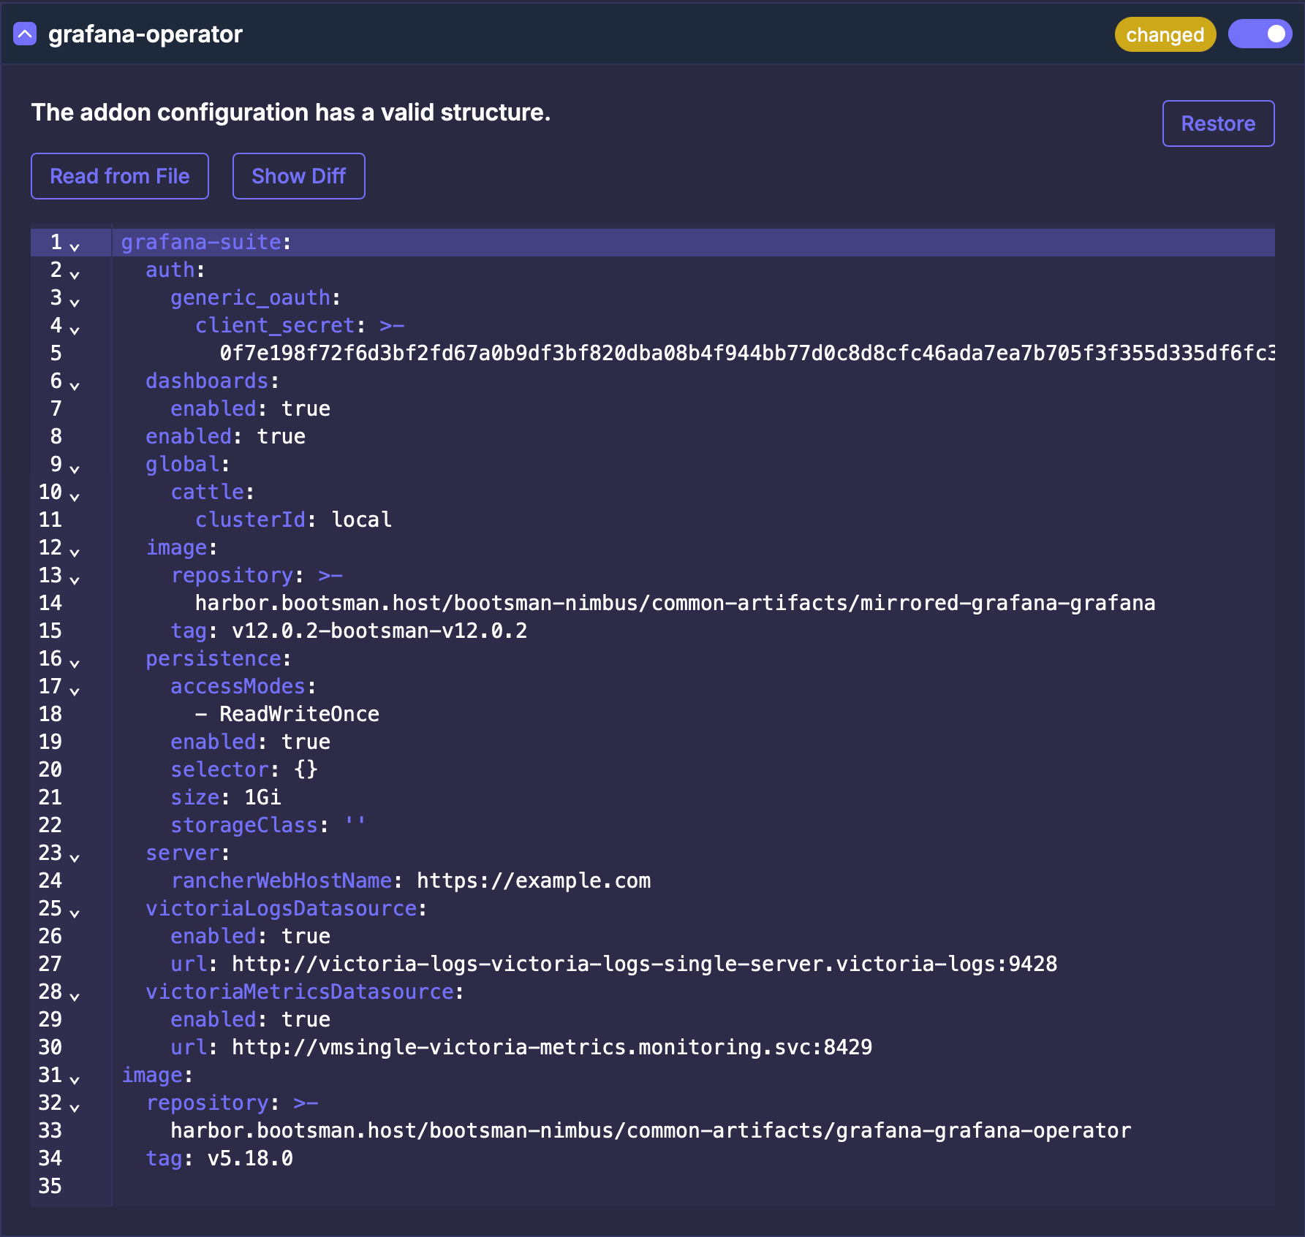Image resolution: width=1305 pixels, height=1237 pixels.
Task: Collapse the persistence block fold arrow
Action: coord(75,663)
